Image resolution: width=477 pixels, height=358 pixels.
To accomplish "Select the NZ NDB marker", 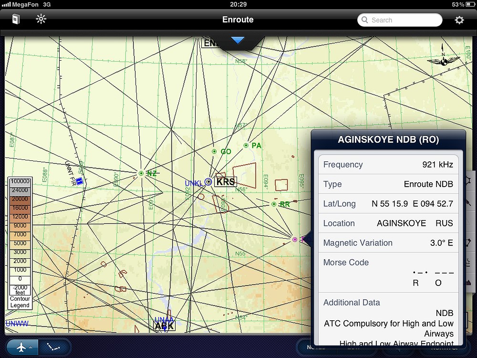I will [141, 173].
